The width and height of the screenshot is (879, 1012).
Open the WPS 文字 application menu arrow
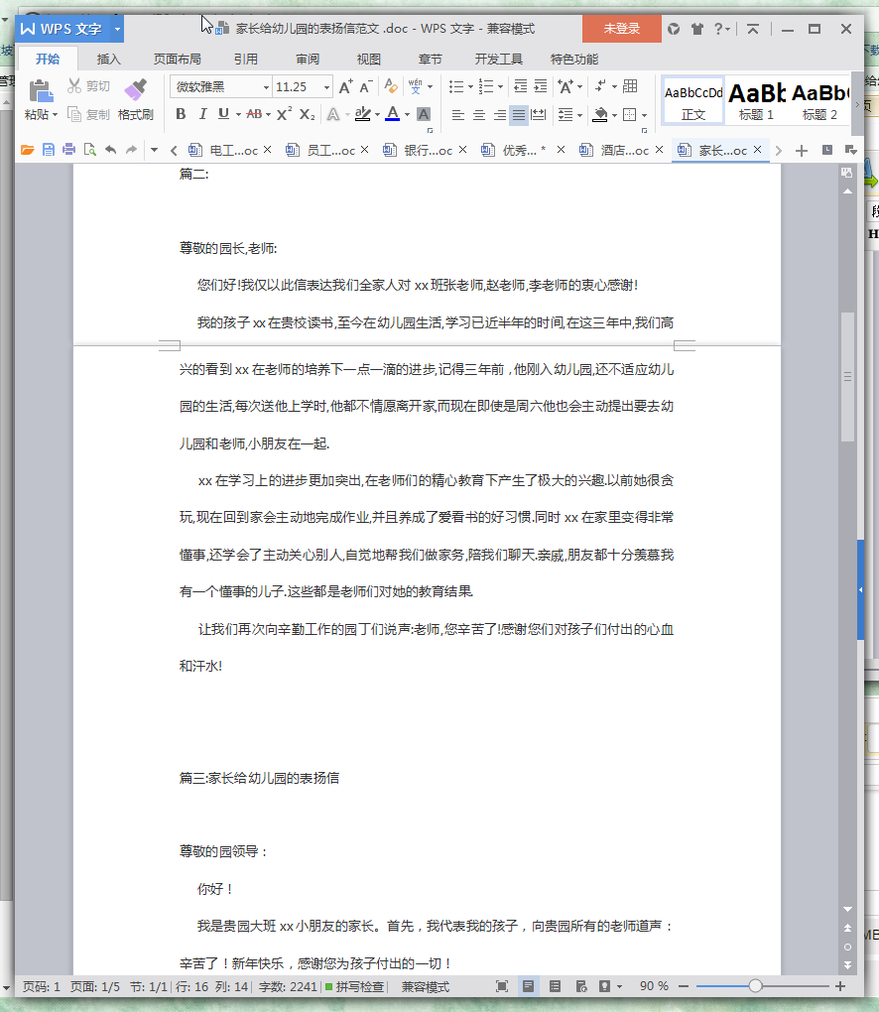click(117, 29)
